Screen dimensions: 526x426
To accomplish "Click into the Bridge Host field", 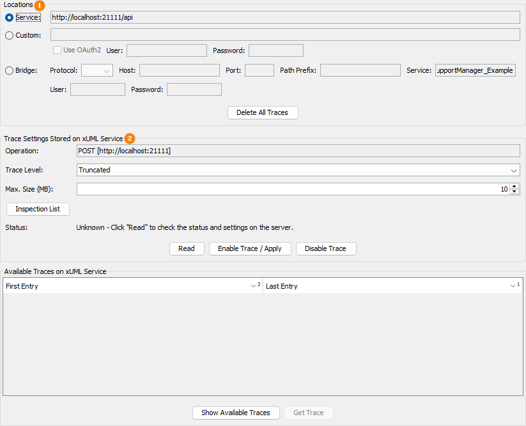I will pos(179,70).
